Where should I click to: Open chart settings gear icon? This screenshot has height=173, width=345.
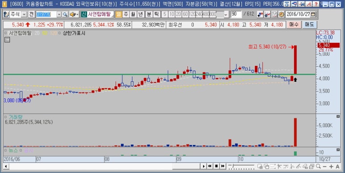(281, 15)
